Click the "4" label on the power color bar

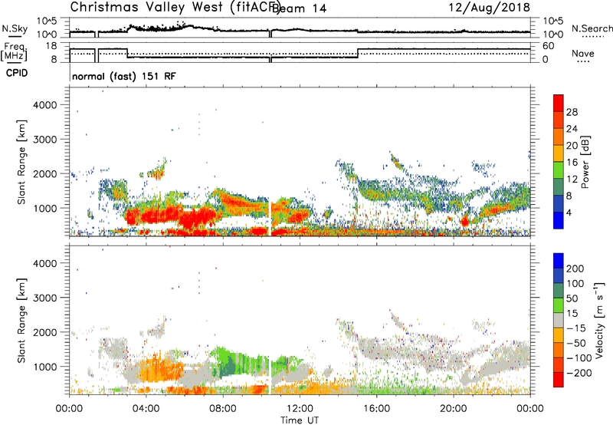(569, 212)
